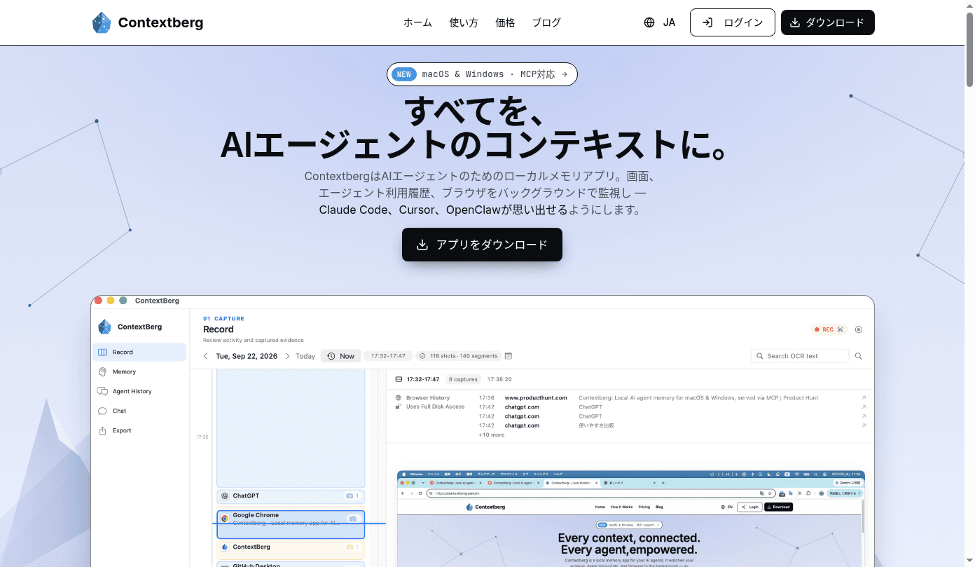The image size is (975, 567).
Task: Click the ログイン button
Action: (x=733, y=22)
